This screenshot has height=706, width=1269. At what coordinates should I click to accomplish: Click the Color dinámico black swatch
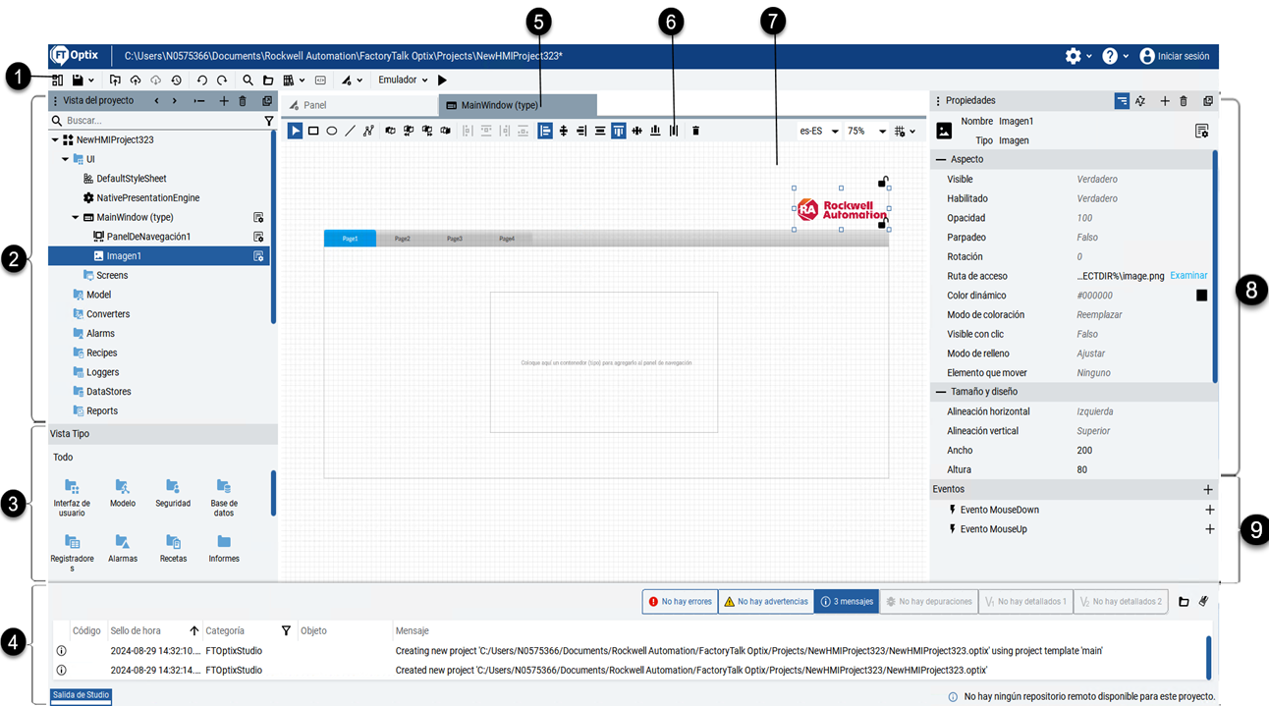click(1201, 296)
